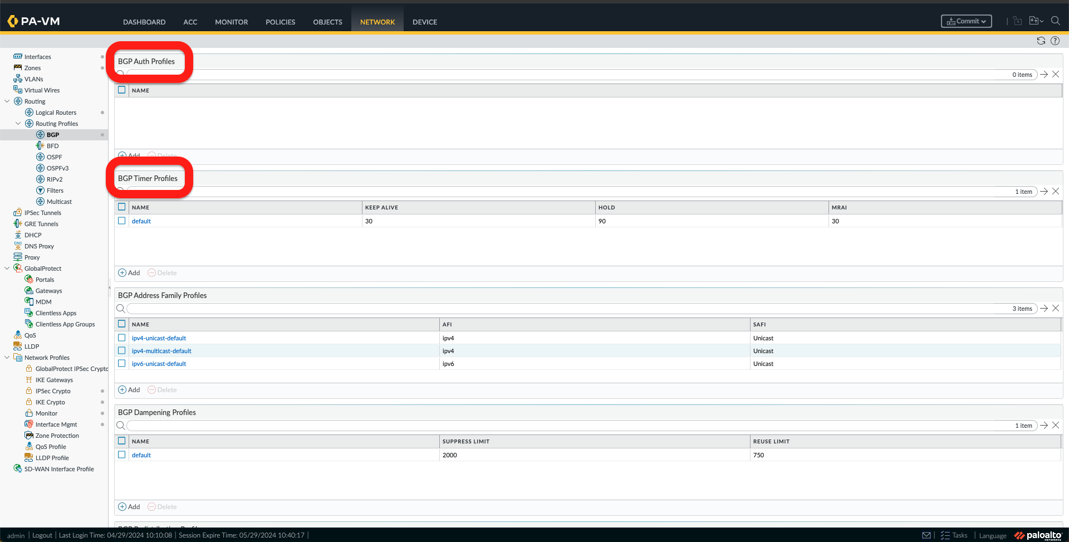Open the DASHBOARD tab
The image size is (1069, 542).
coord(144,22)
